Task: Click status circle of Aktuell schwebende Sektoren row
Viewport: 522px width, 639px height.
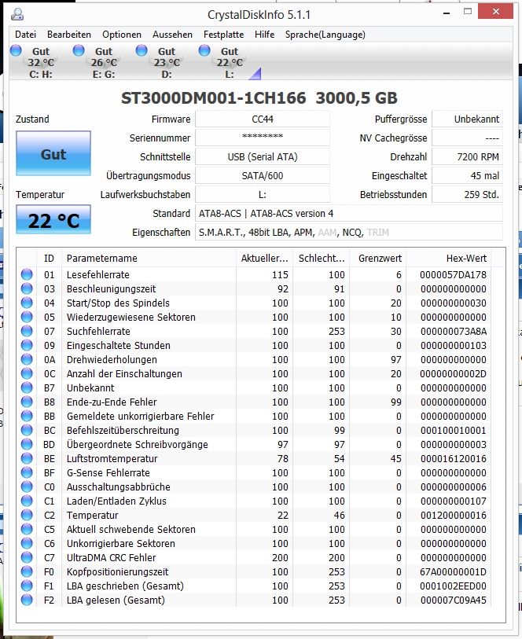Action: click(27, 529)
